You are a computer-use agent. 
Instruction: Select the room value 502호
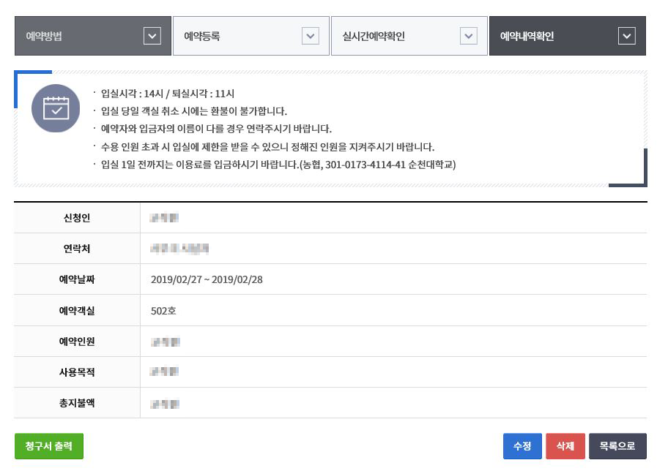tap(163, 311)
